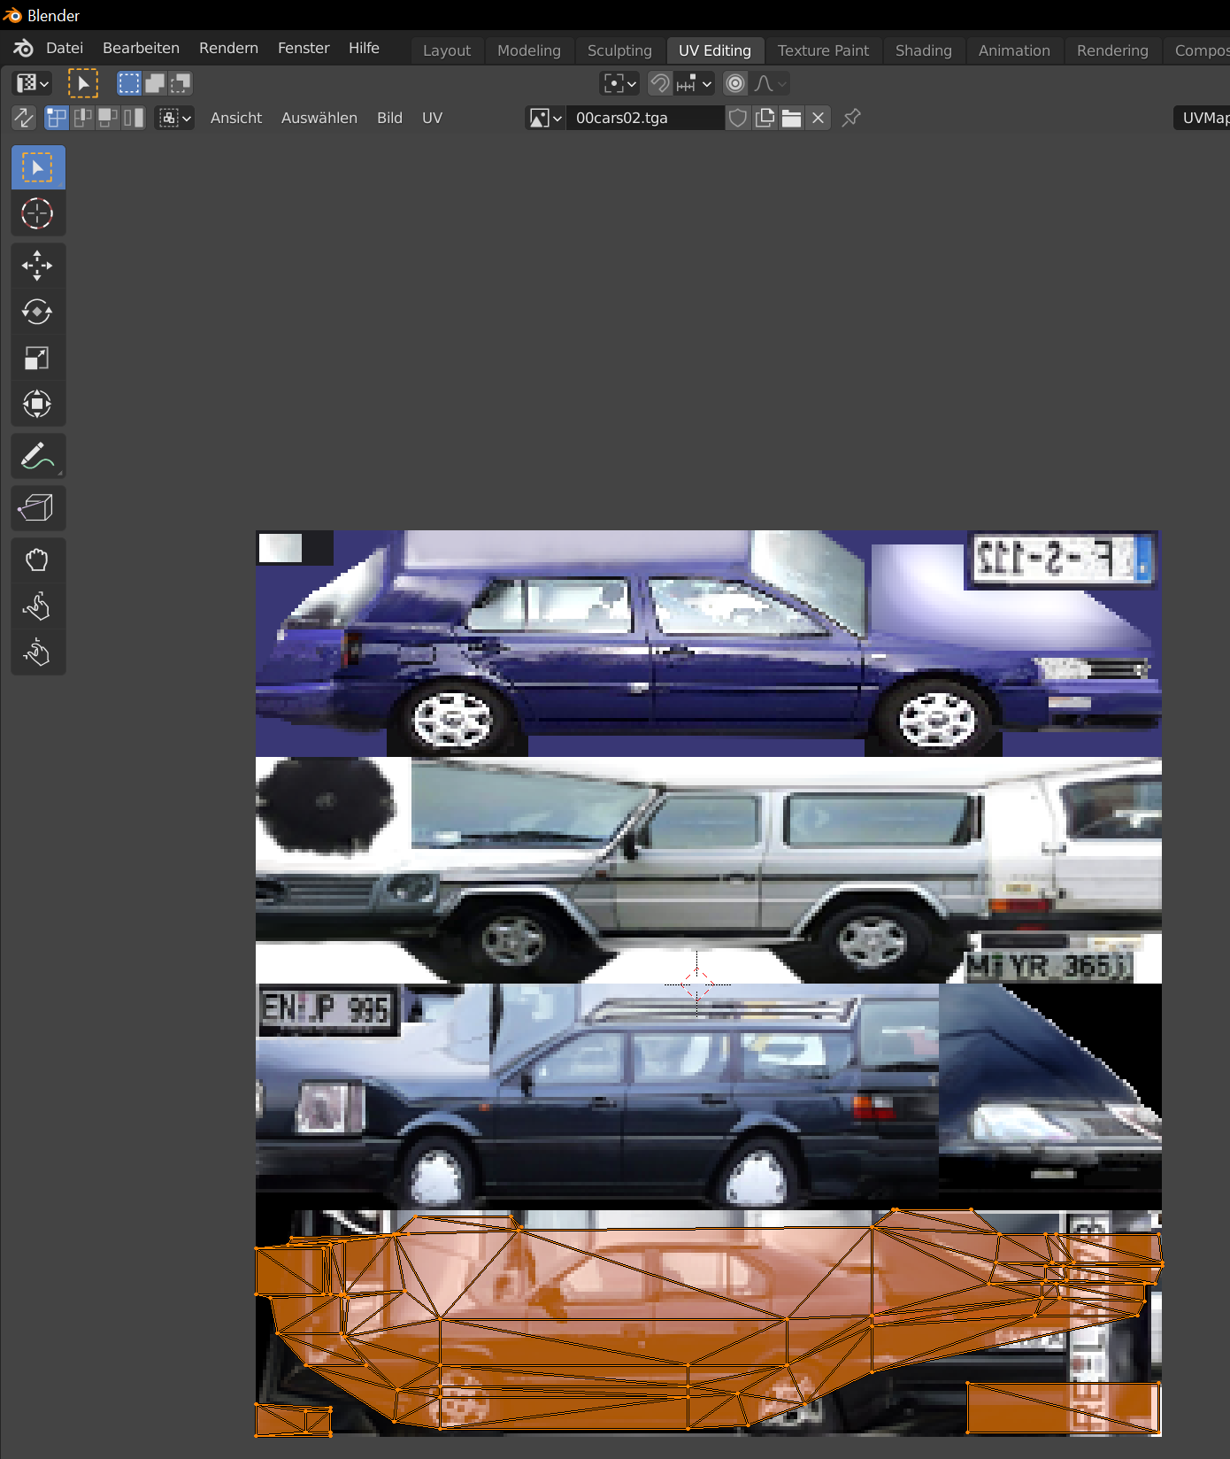Toggle fake user shield for image

738,118
